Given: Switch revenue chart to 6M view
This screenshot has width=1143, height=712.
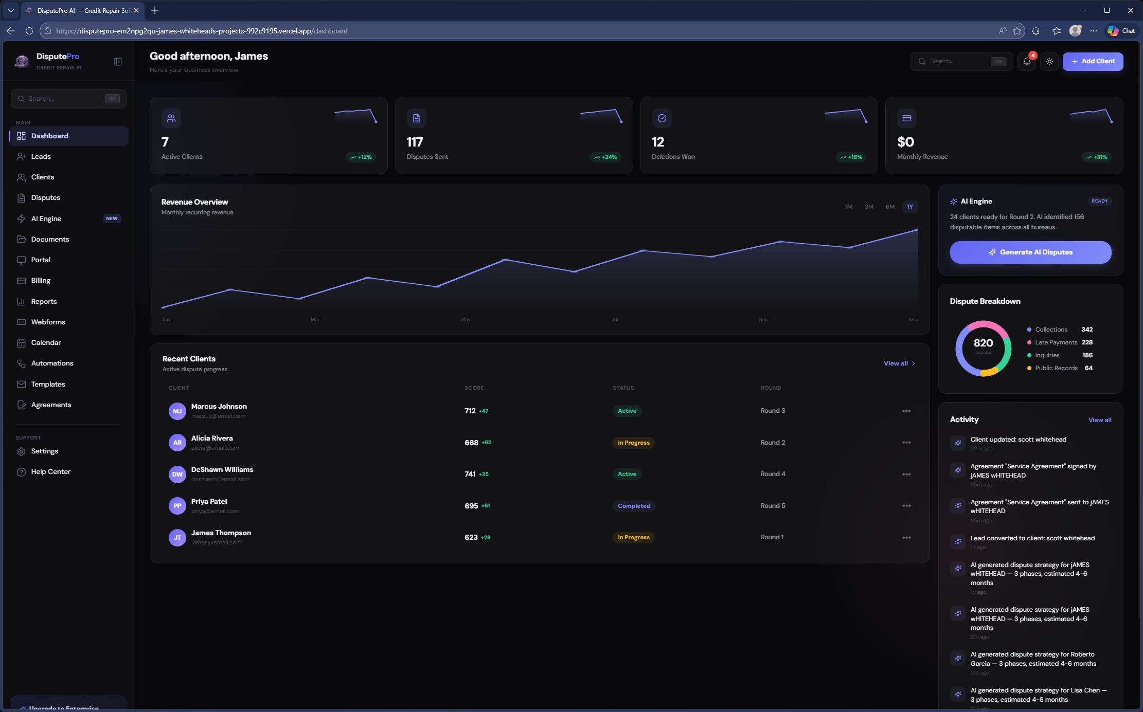Looking at the screenshot, I should click(890, 207).
